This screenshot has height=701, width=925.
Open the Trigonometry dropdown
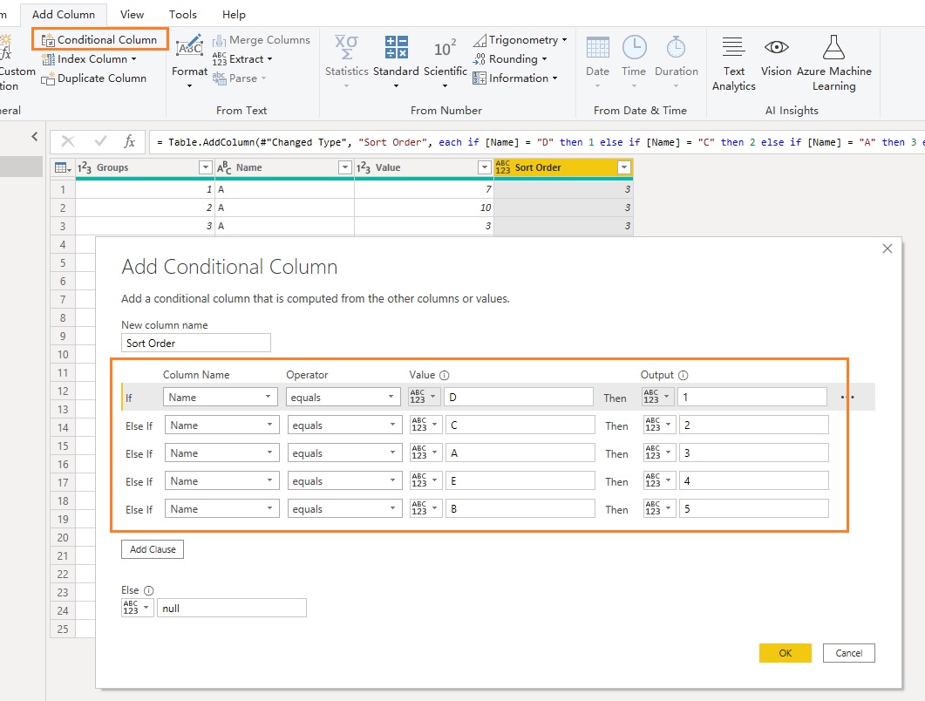(x=520, y=39)
